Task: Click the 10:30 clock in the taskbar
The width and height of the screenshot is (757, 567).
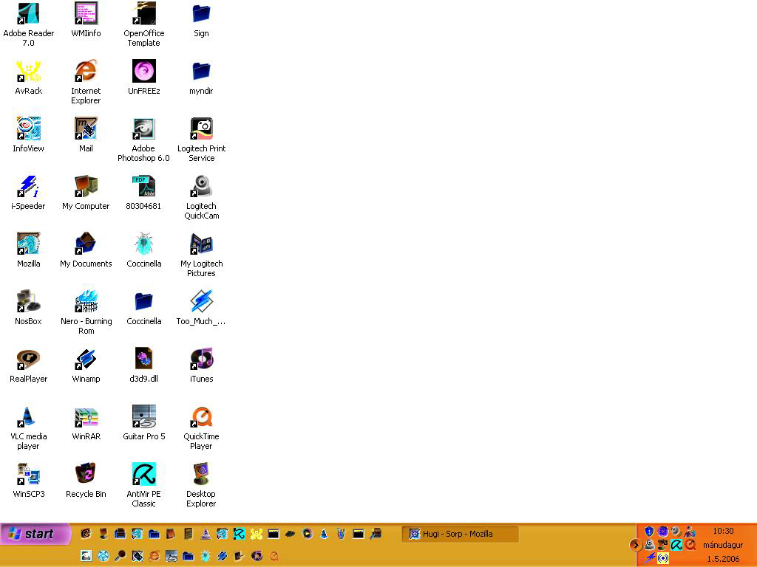Action: [x=723, y=531]
